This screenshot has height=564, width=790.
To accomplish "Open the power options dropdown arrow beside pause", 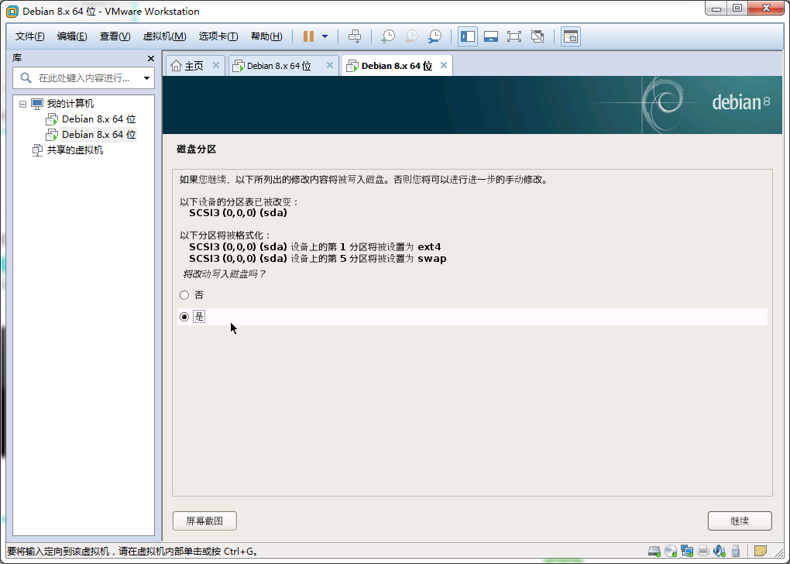I will [325, 36].
